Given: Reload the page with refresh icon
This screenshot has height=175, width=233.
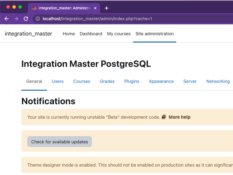Looking at the screenshot, I should point(26,19).
